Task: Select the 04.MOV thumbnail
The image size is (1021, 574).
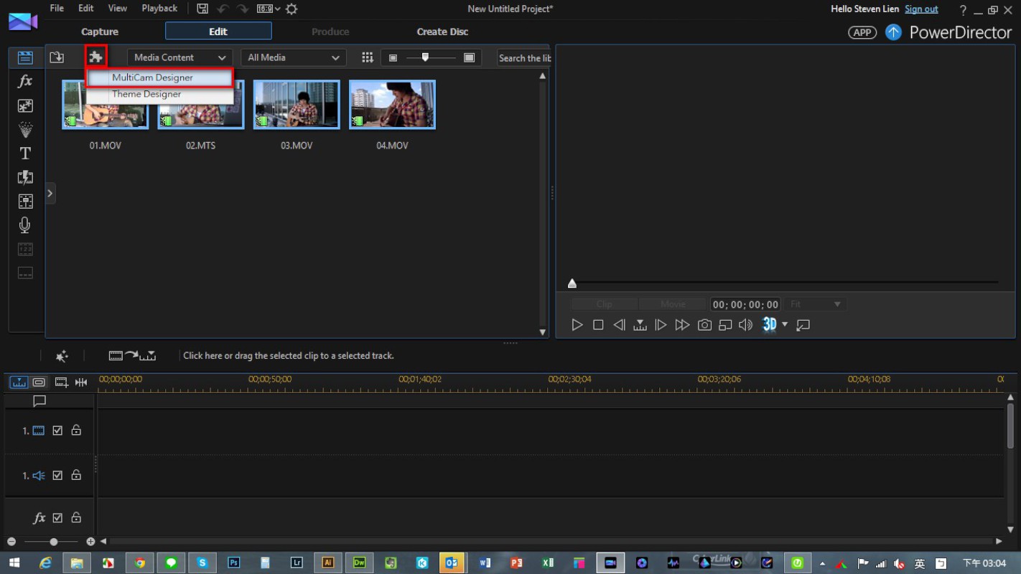Action: click(x=392, y=105)
